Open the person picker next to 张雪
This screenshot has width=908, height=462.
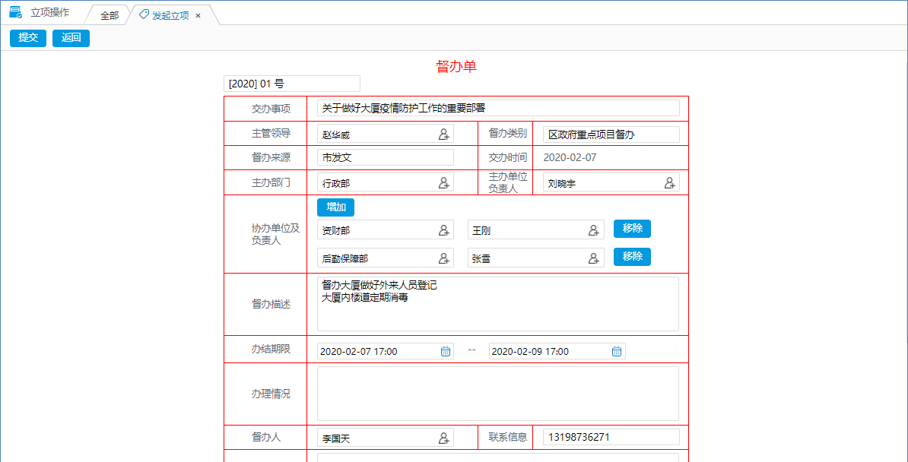[x=594, y=257]
